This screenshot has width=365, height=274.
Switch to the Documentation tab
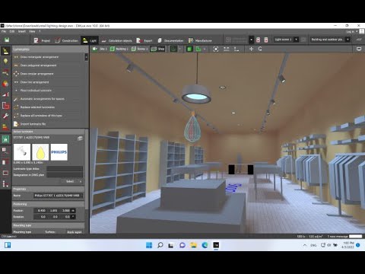pos(170,40)
